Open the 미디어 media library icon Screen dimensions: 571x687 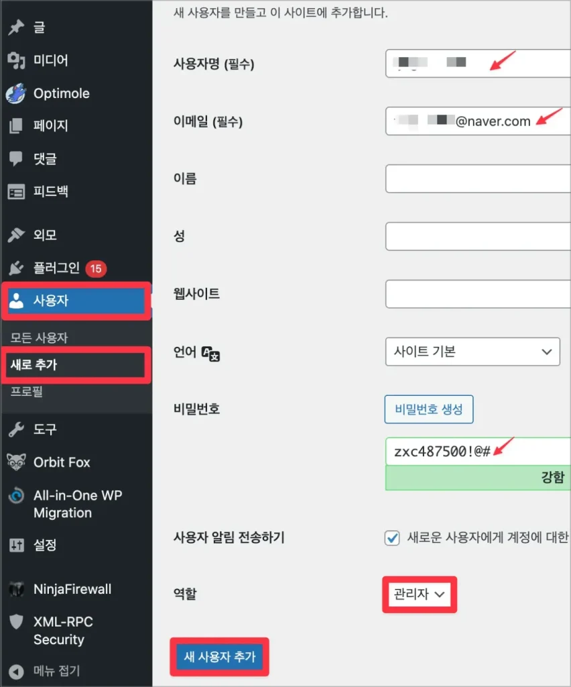click(16, 60)
